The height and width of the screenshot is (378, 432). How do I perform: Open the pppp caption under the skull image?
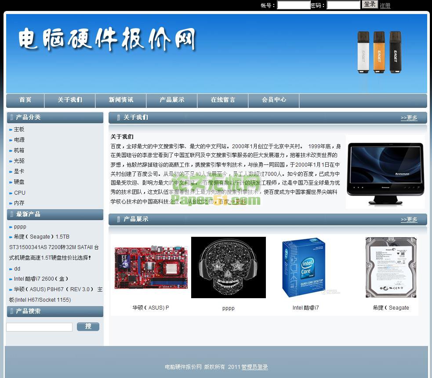(229, 308)
